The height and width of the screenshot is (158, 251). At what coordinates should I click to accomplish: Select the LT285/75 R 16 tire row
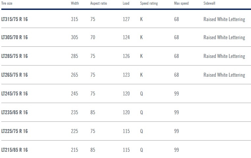point(126,56)
